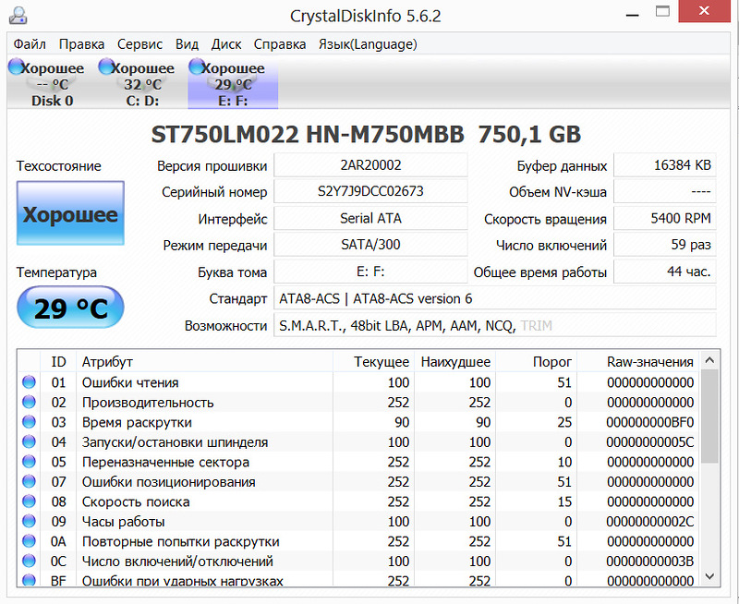
Task: Select the Ошибки позиционирования row
Action: pos(358,481)
